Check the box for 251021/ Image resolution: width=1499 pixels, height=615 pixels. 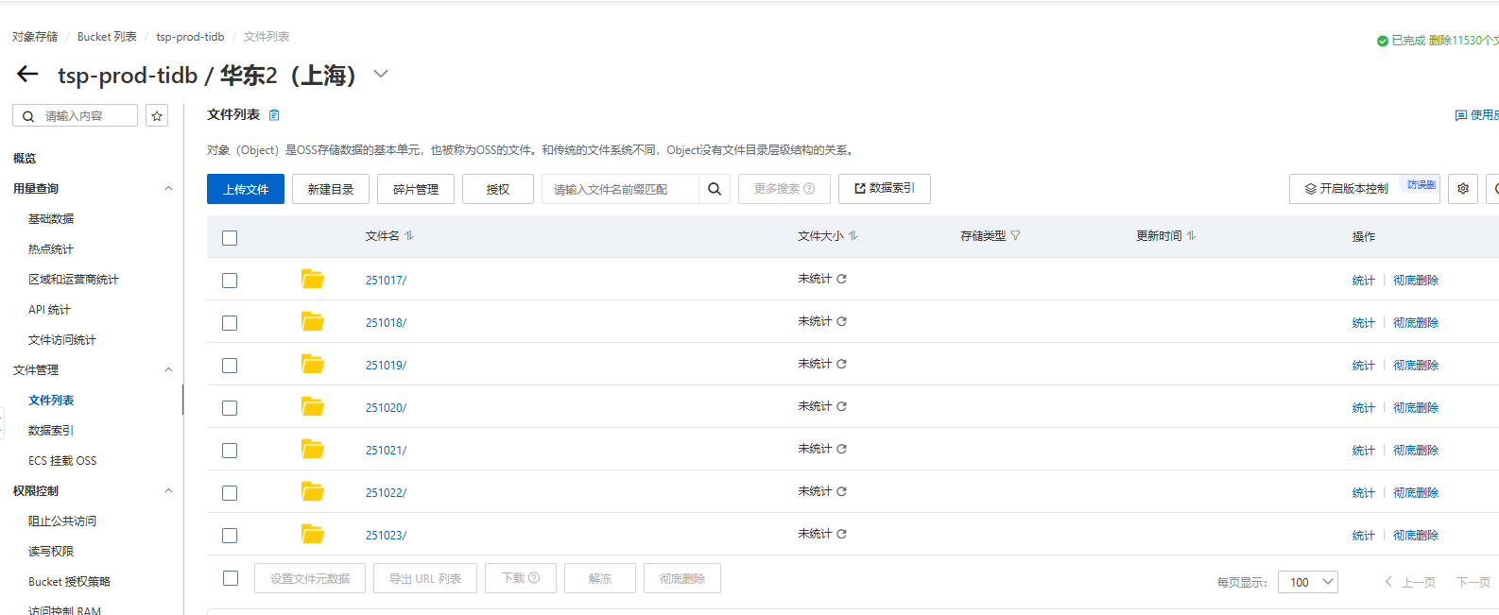pos(230,451)
